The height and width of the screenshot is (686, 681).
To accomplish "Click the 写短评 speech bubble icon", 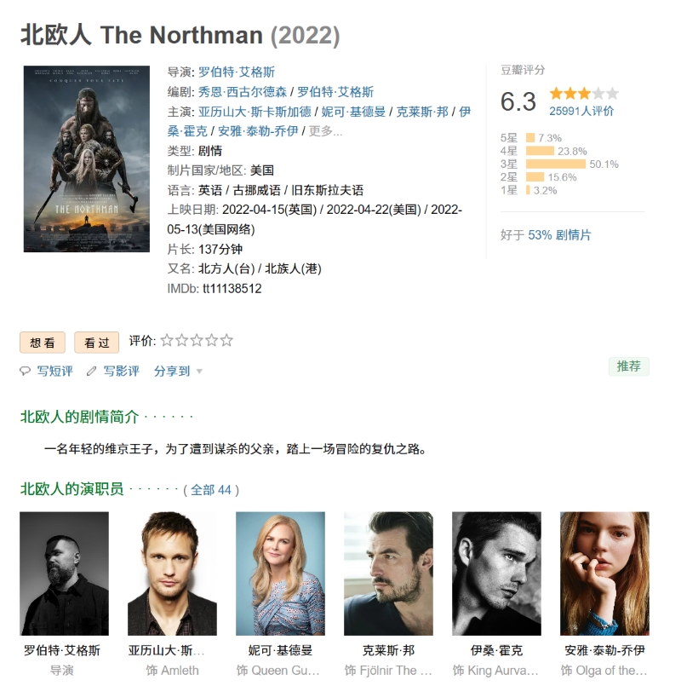I will 25,372.
